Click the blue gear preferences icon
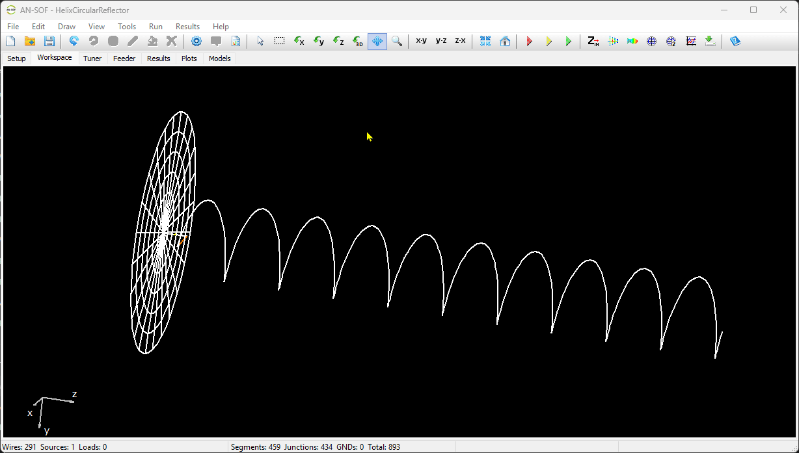 coord(196,41)
